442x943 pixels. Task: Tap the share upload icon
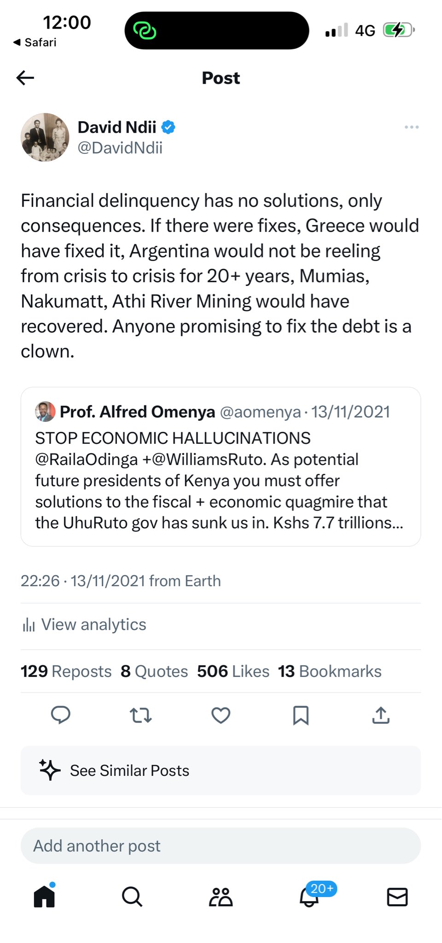[381, 715]
